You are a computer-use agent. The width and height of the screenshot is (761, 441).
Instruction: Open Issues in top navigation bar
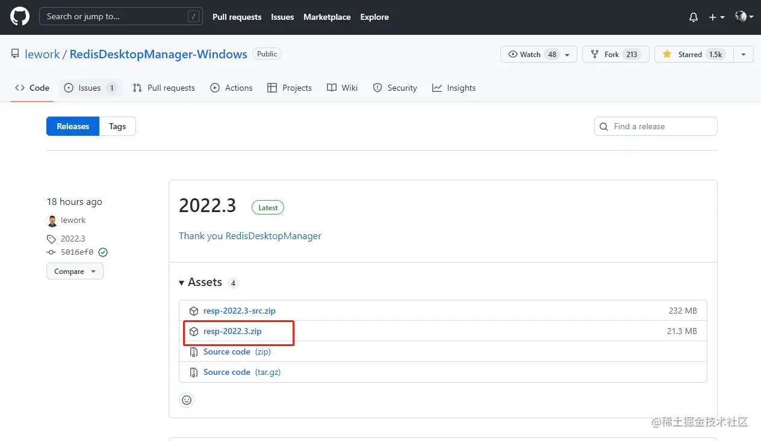282,17
